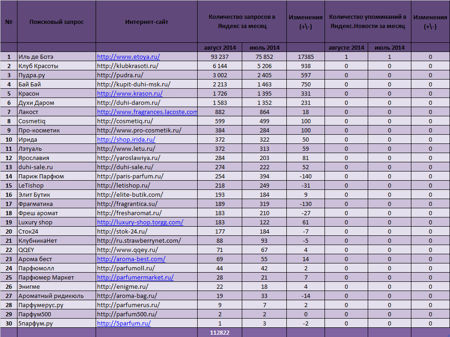Click the 'Красон' query cell
This screenshot has height=337, width=450.
[x=57, y=94]
